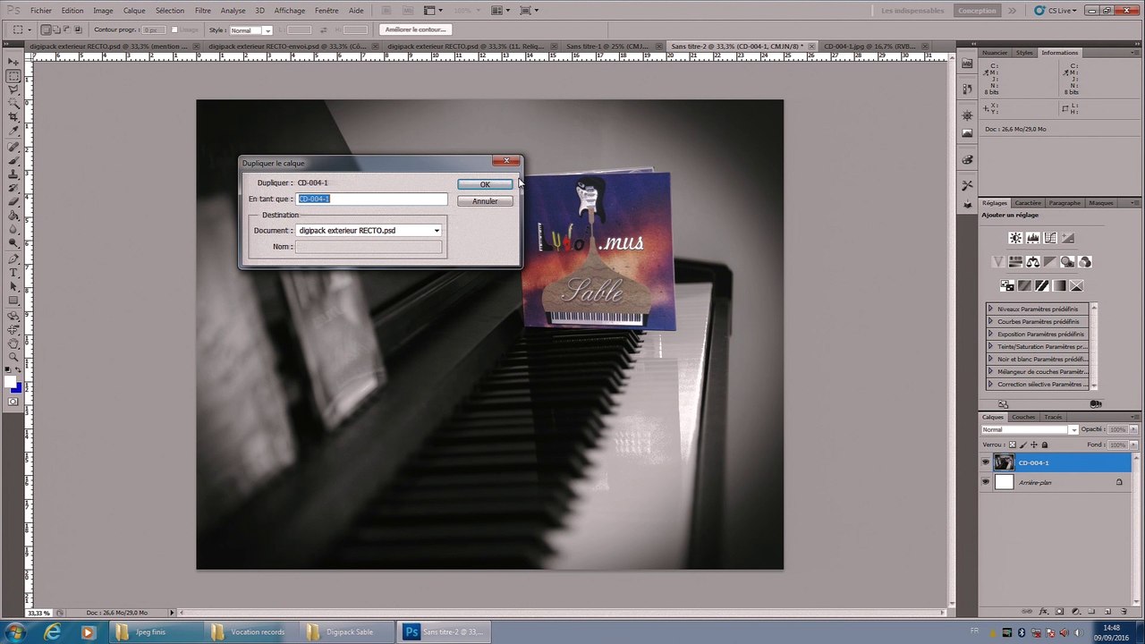The width and height of the screenshot is (1145, 644).
Task: Click the Windows Start button
Action: point(15,631)
